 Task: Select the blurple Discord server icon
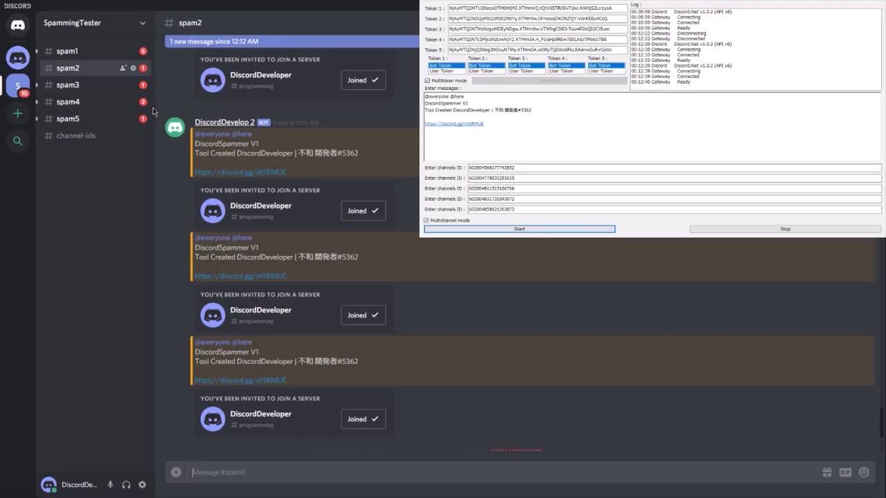click(x=18, y=57)
